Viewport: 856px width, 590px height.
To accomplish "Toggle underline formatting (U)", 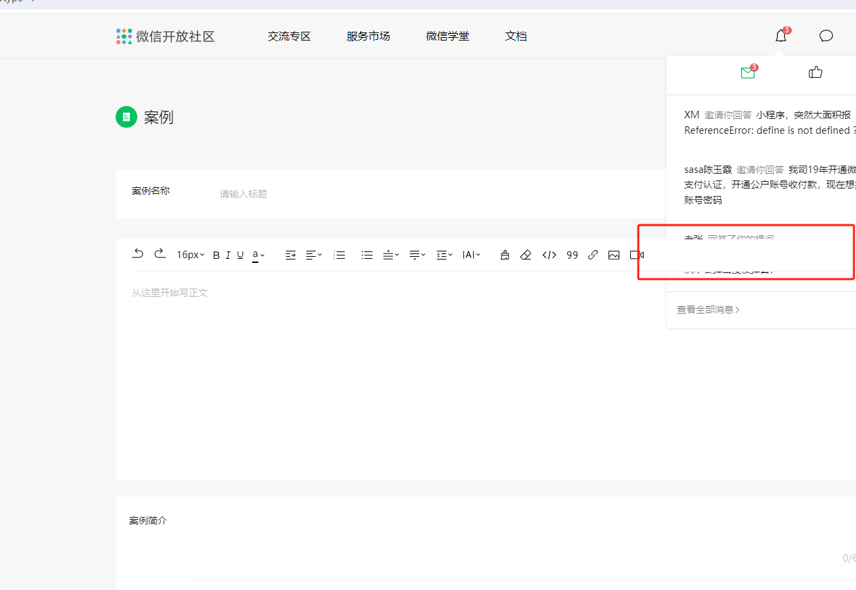I will tap(240, 255).
